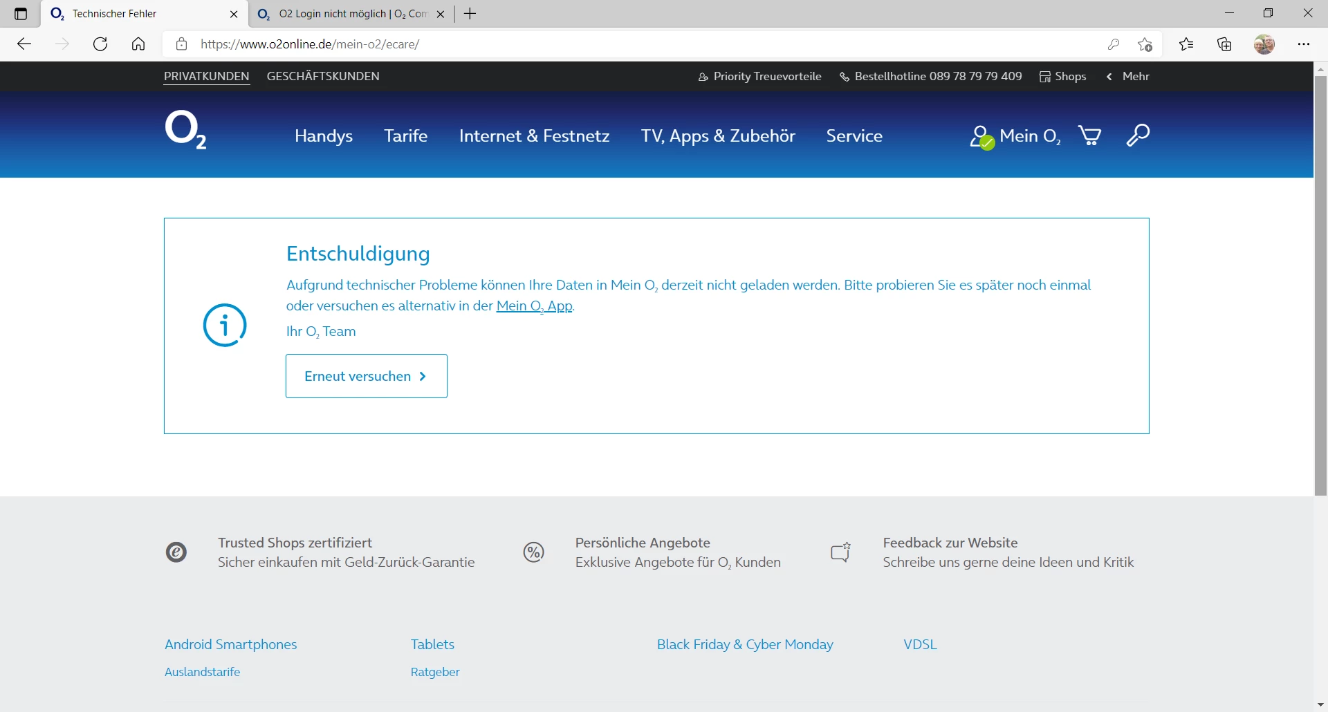This screenshot has width=1328, height=712.
Task: Open the Mein O2 App link
Action: (535, 306)
